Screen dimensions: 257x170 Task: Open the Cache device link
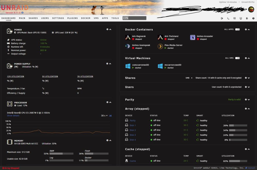(133, 161)
